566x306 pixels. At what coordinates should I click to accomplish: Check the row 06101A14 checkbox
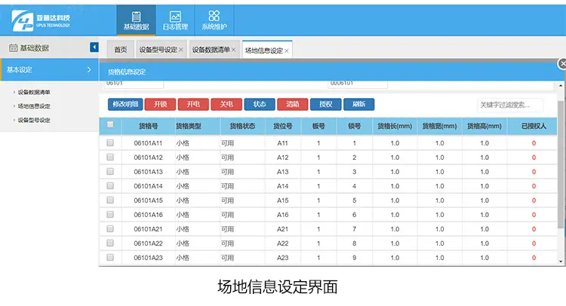110,185
